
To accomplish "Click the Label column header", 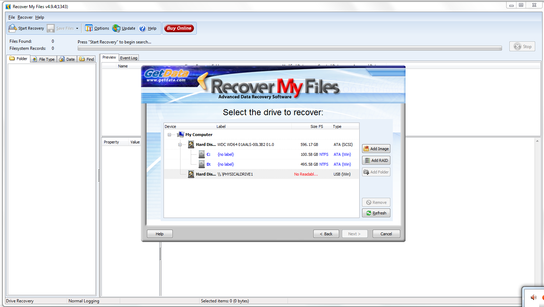I will pyautogui.click(x=254, y=126).
